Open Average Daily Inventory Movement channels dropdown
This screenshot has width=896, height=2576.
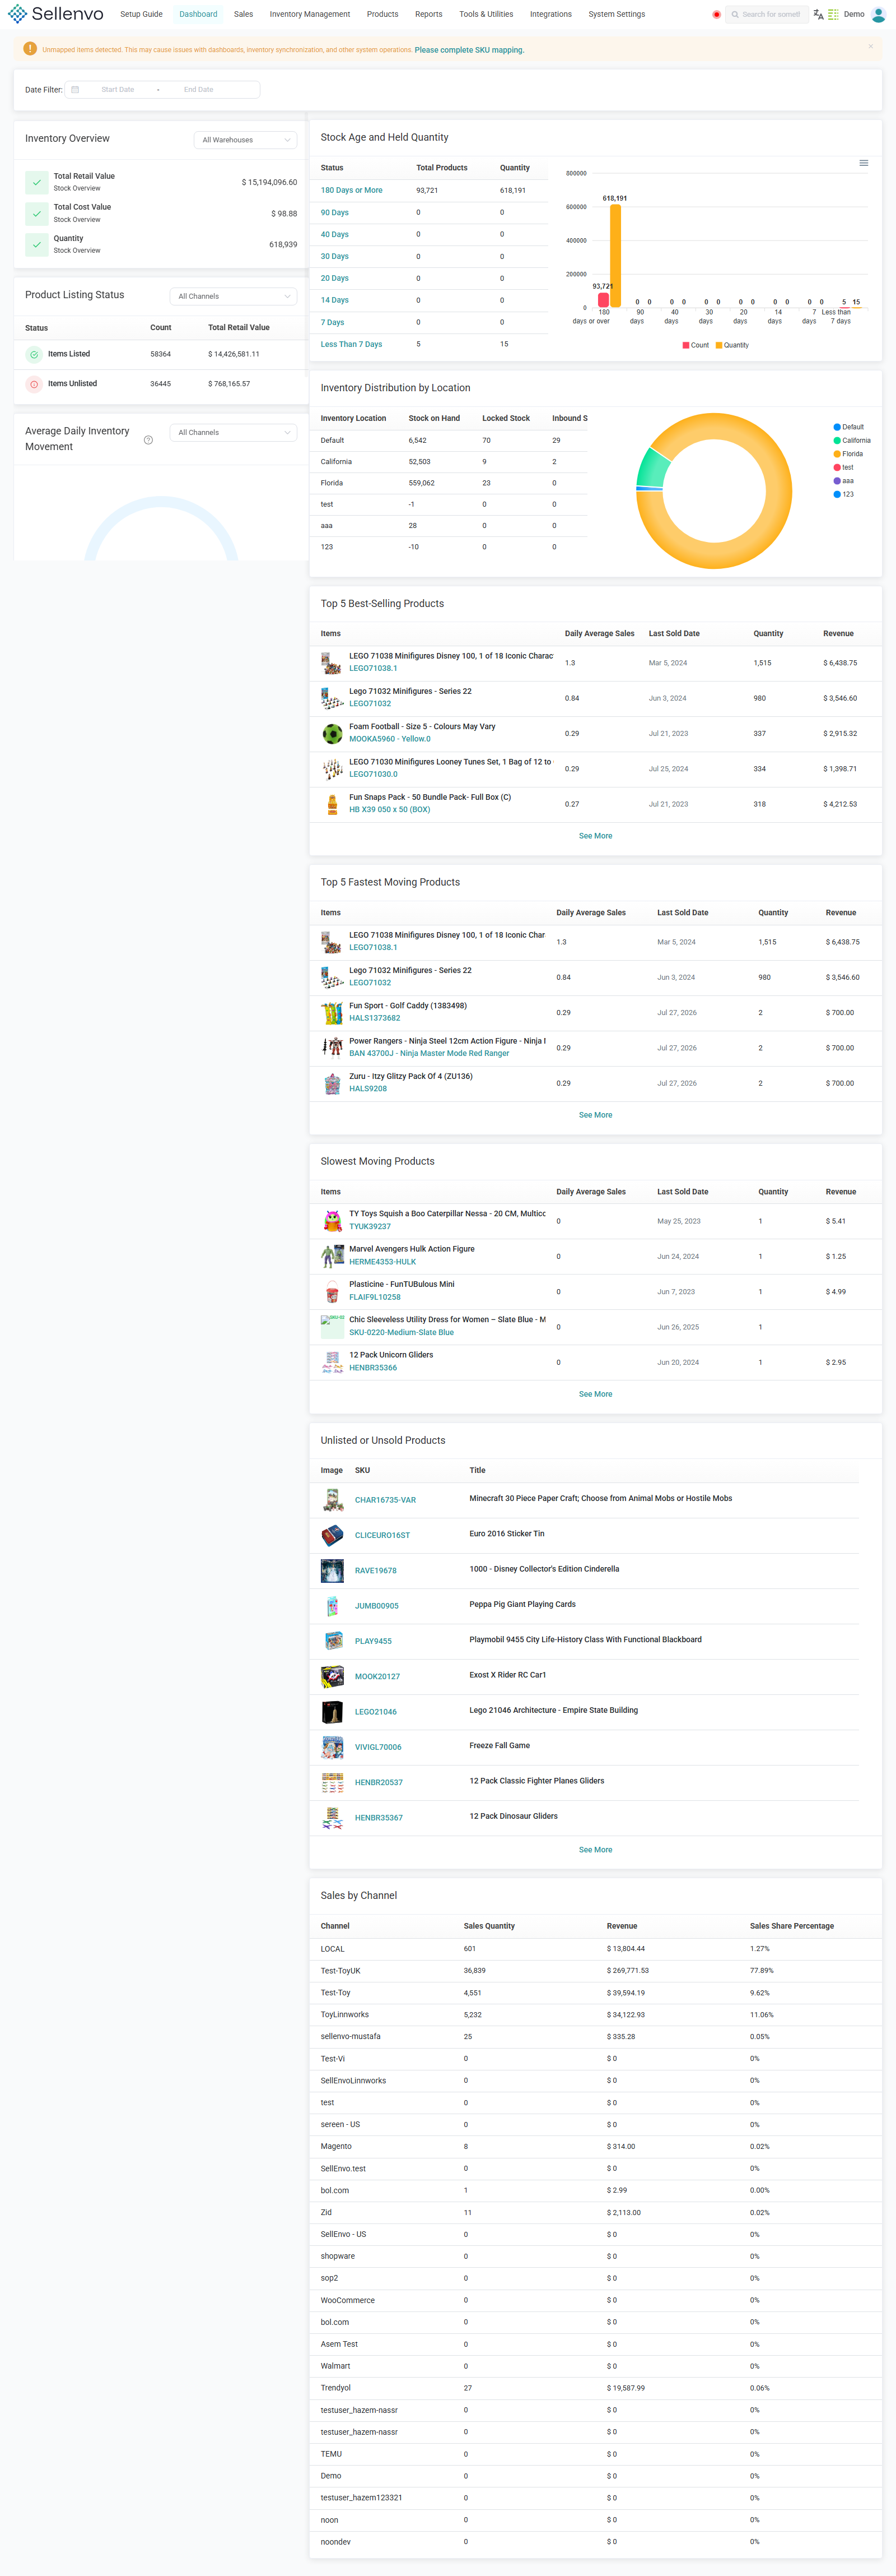pos(233,432)
